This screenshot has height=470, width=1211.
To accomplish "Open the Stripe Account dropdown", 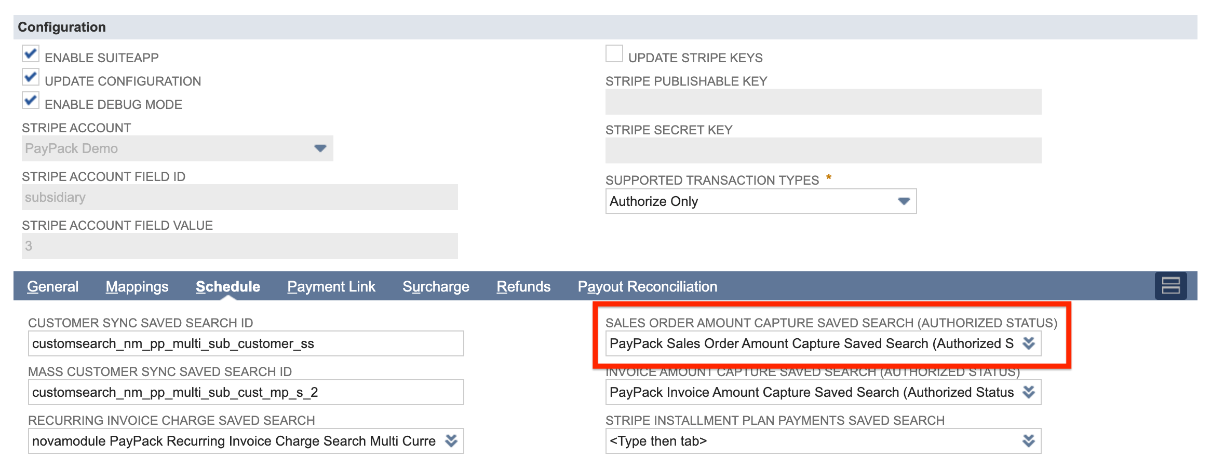I will click(320, 148).
